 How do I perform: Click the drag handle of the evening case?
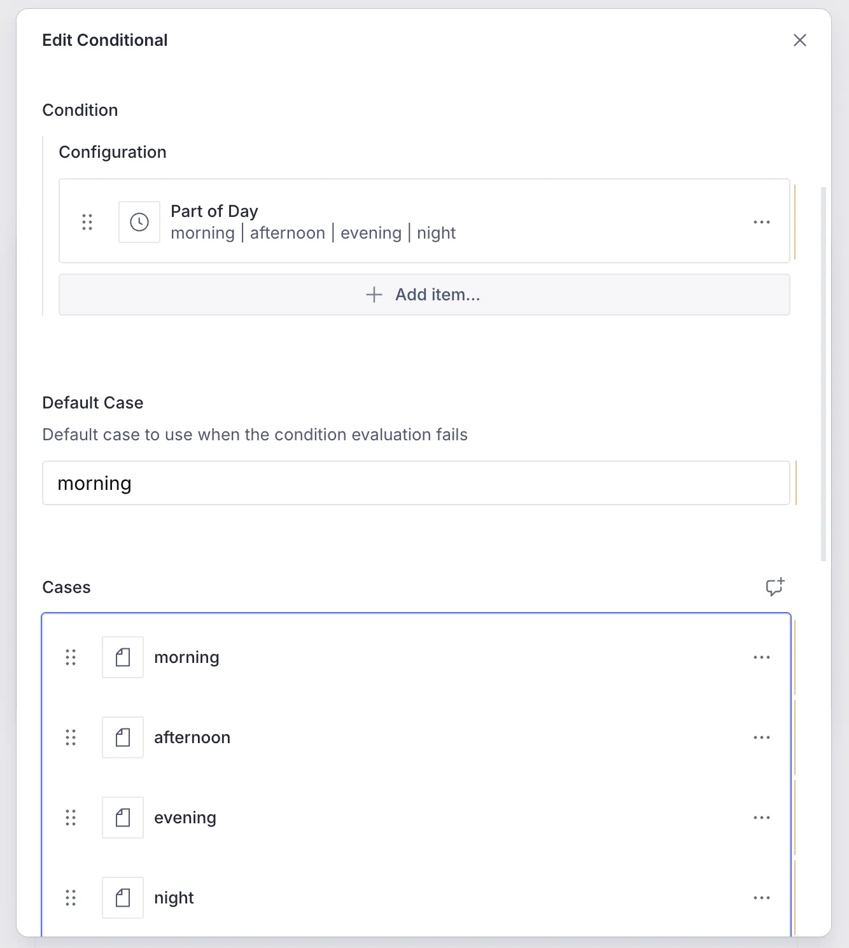(71, 818)
